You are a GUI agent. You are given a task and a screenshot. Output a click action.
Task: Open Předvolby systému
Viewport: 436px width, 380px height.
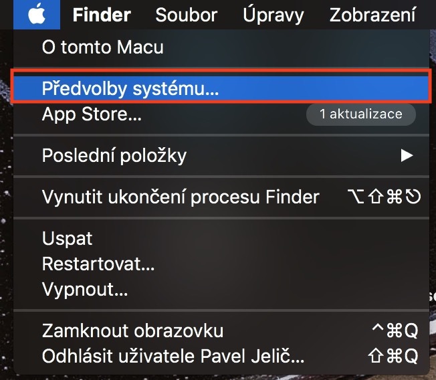tap(130, 88)
